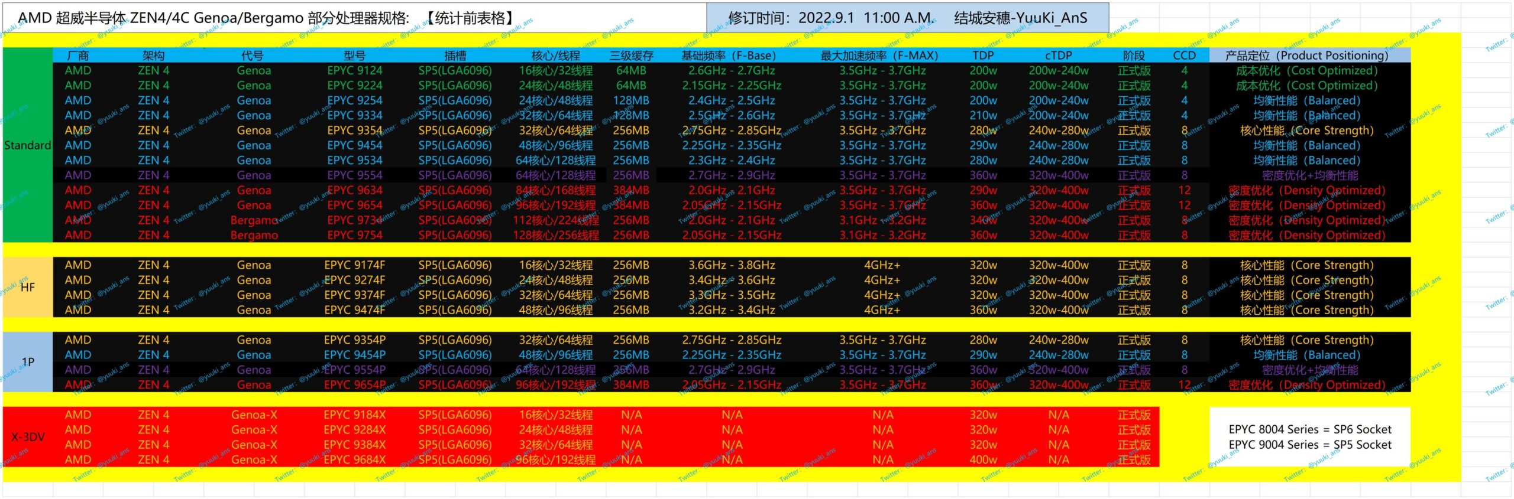Viewport: 1514px width, 499px height.
Task: Click the '3.6GHz - 3.8GHz' base frequency cell
Action: tap(732, 265)
